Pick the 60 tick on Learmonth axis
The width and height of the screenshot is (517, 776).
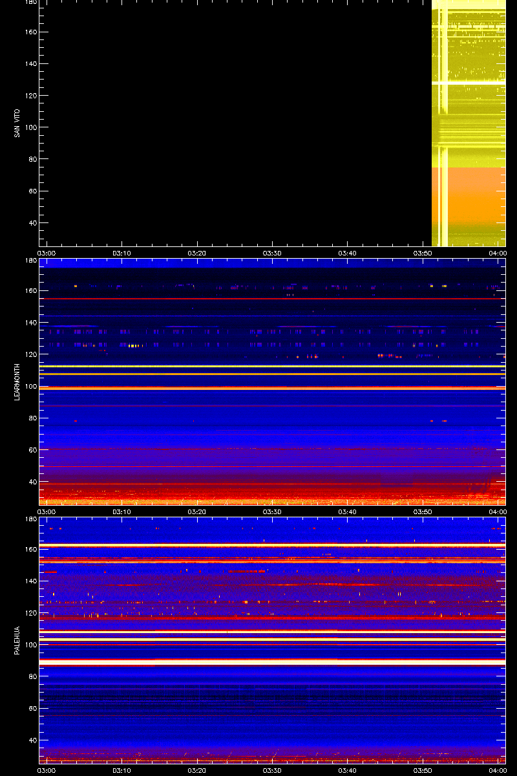(32, 450)
